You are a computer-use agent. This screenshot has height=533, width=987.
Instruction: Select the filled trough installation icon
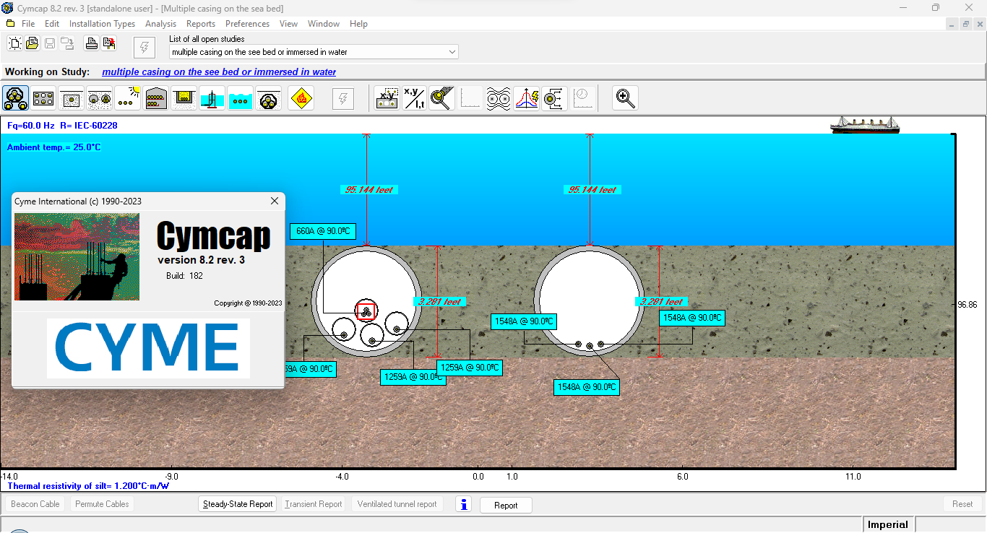point(184,97)
